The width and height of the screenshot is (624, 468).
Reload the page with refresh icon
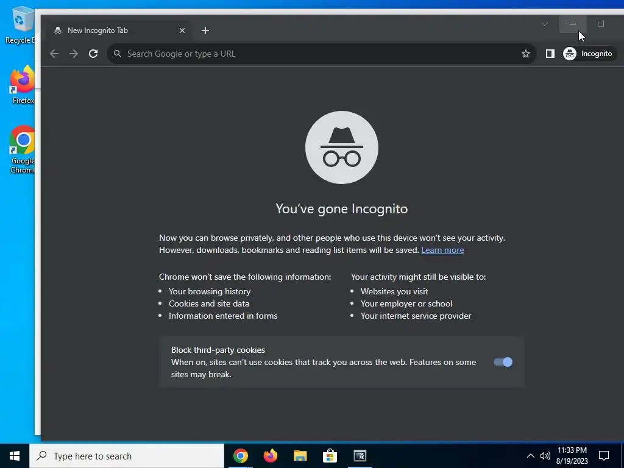tap(93, 54)
